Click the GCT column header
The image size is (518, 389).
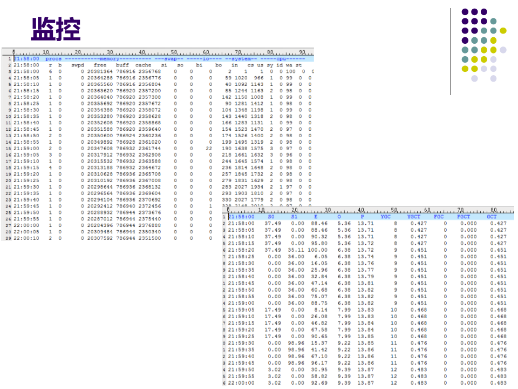point(492,217)
